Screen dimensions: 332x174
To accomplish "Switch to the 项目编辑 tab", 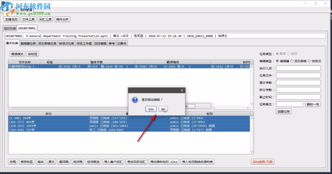I will pos(100,43).
